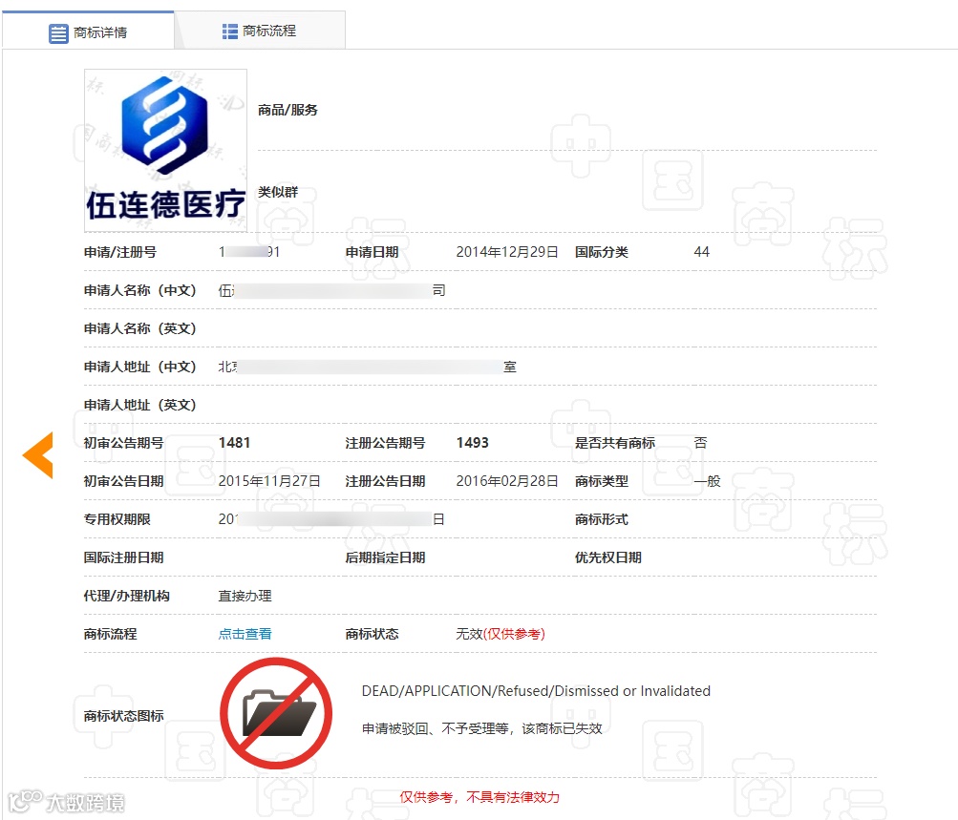The width and height of the screenshot is (958, 820).
Task: Click the 申请人名称（中文） label
Action: point(139,290)
